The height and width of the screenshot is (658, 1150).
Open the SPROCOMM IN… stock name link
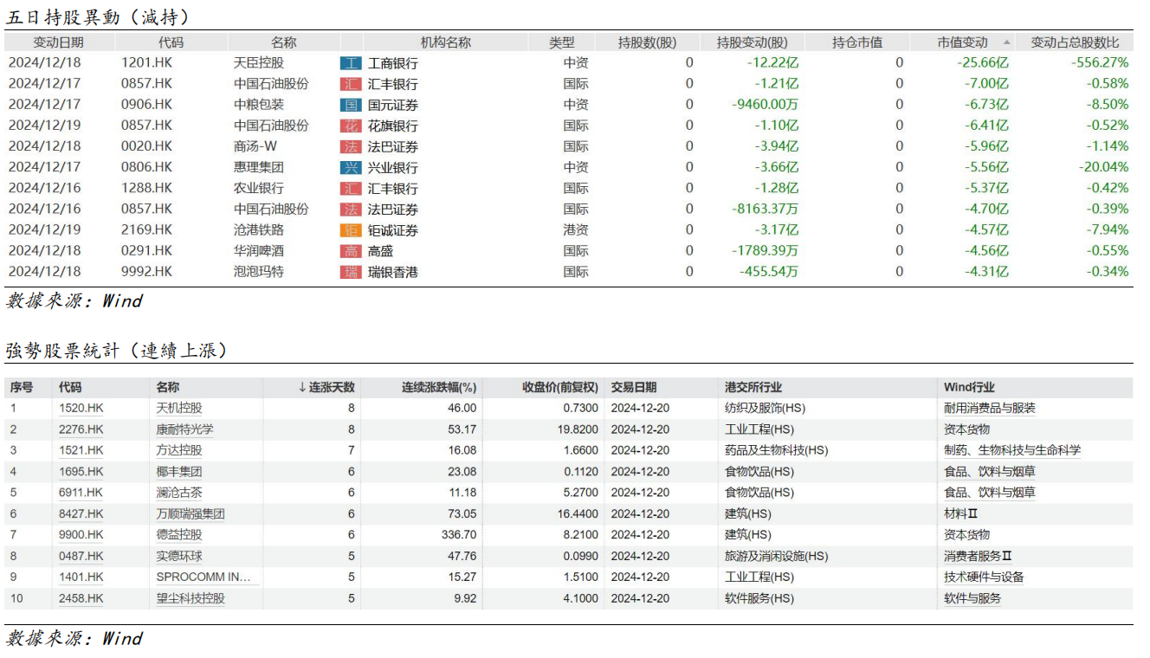click(x=204, y=577)
